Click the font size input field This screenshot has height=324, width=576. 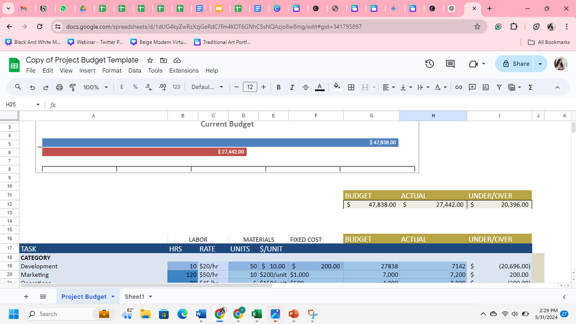250,87
